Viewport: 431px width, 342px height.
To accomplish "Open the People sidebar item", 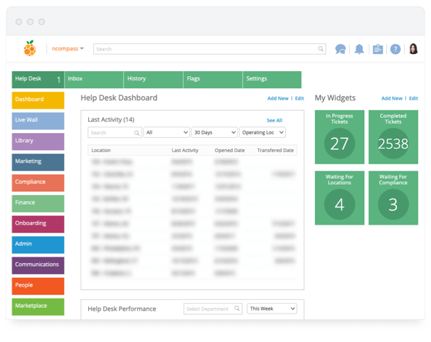I will (38, 286).
